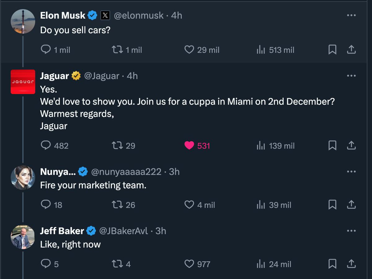Unlike the Jaguar reply tweet

tap(189, 145)
